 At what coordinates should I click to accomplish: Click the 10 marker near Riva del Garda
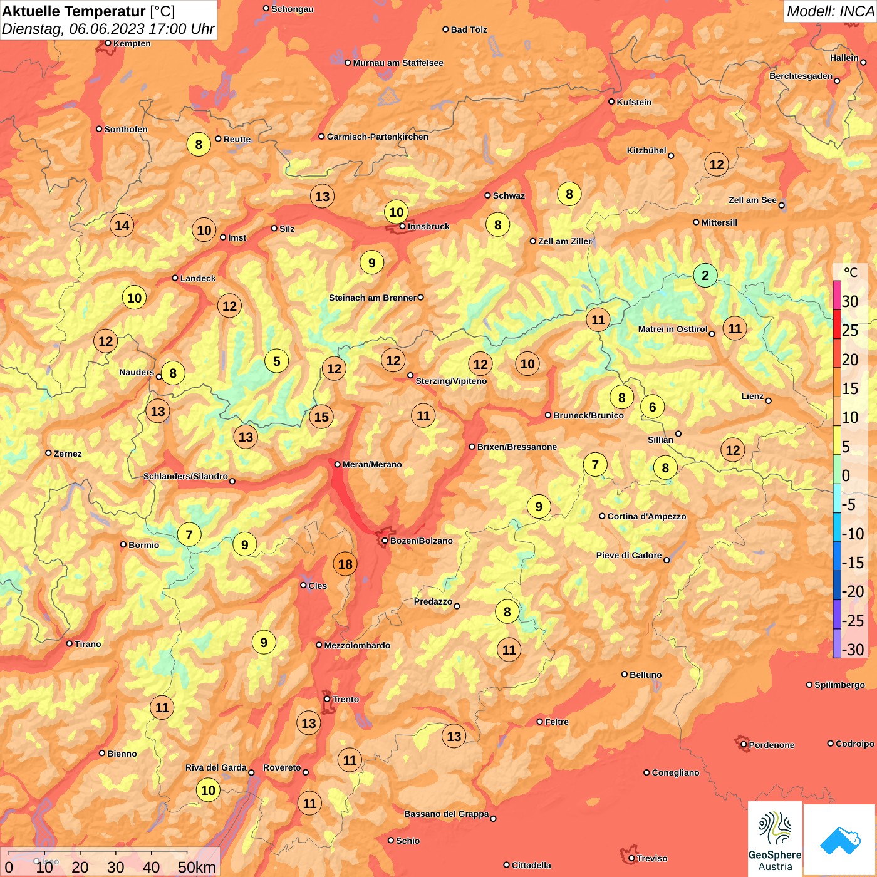(x=208, y=791)
